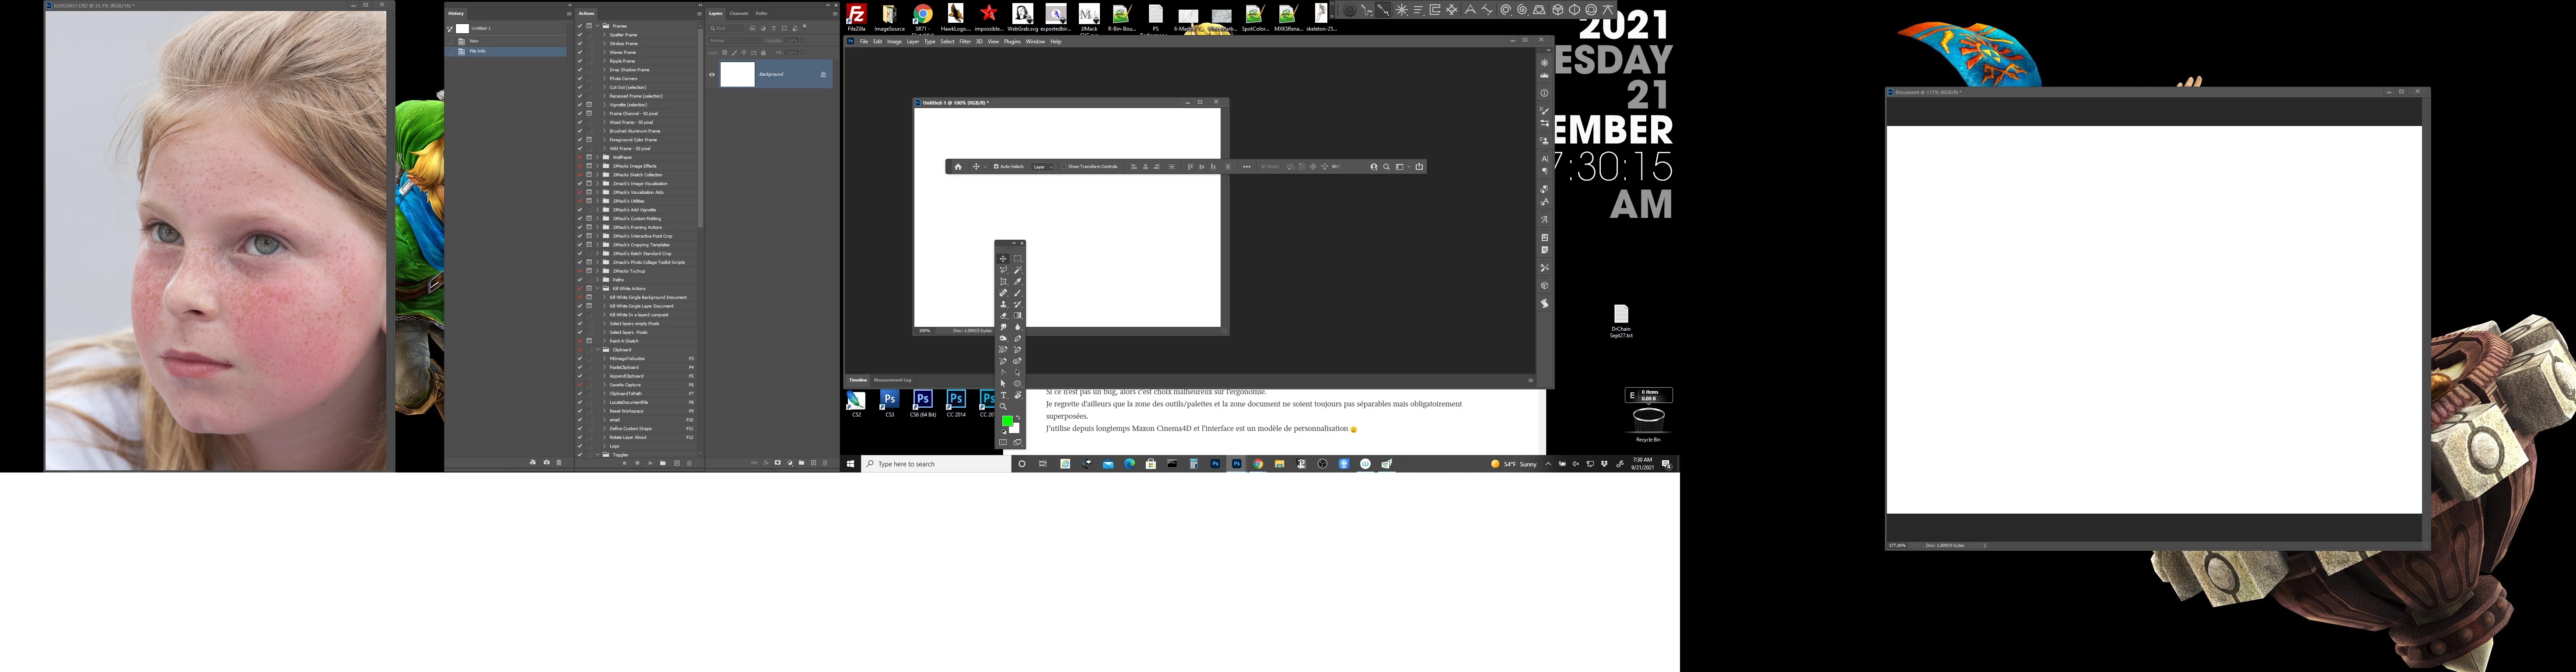Image resolution: width=2576 pixels, height=672 pixels.
Task: Create new snapshot camera icon in History
Action: (x=547, y=462)
